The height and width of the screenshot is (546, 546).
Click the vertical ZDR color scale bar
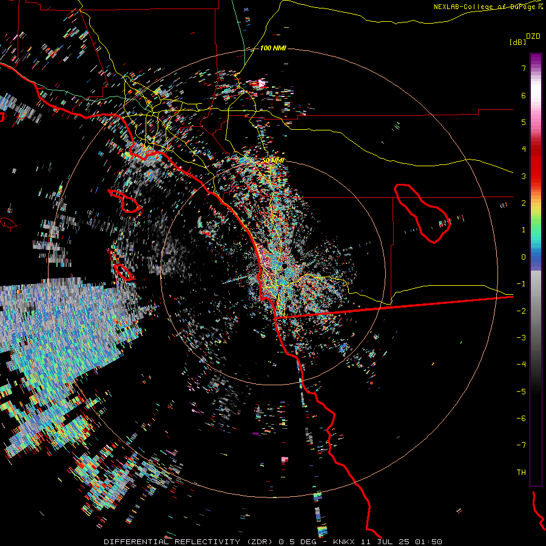[536, 269]
